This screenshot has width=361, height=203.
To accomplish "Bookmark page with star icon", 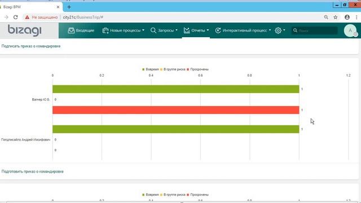I will (x=336, y=17).
